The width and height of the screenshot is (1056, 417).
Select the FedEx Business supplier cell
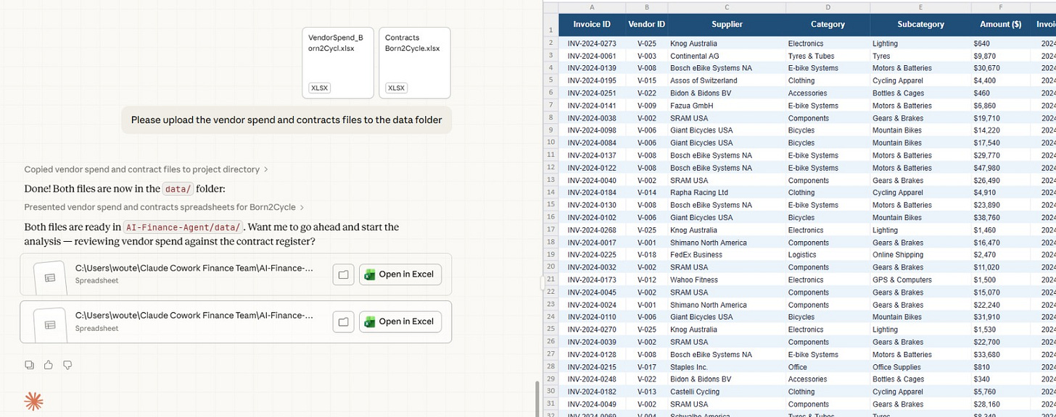(x=727, y=255)
